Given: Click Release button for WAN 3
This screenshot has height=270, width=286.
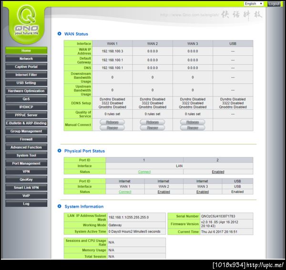Looking at the screenshot, I should [193, 122].
